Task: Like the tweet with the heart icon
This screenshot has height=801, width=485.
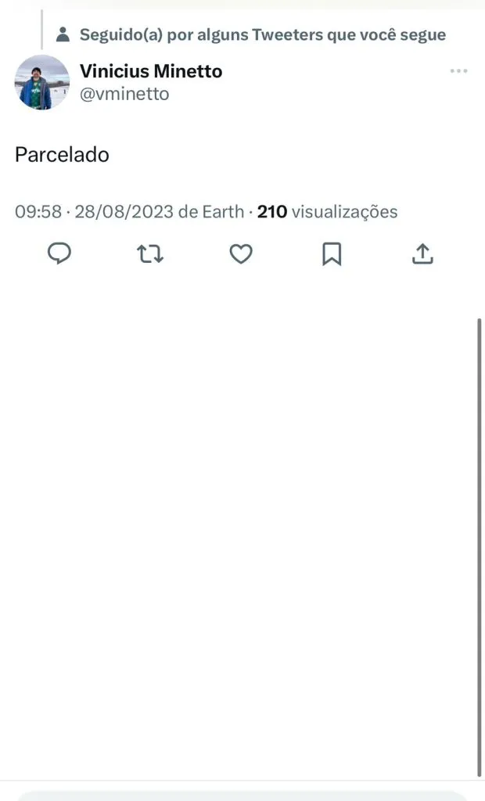Action: tap(241, 253)
